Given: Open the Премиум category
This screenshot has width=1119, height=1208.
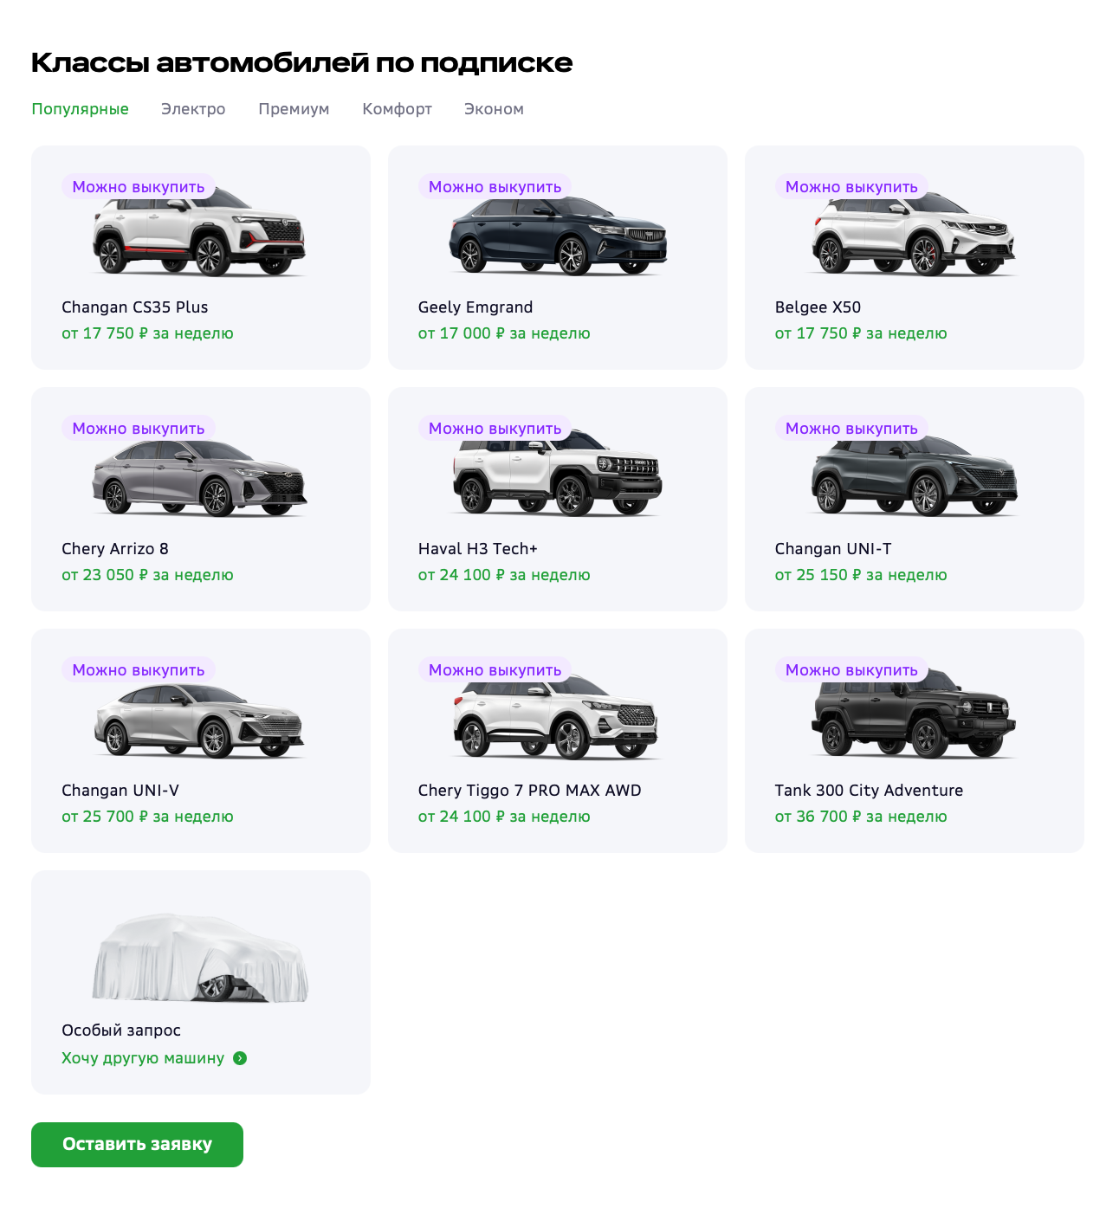Looking at the screenshot, I should coord(294,108).
